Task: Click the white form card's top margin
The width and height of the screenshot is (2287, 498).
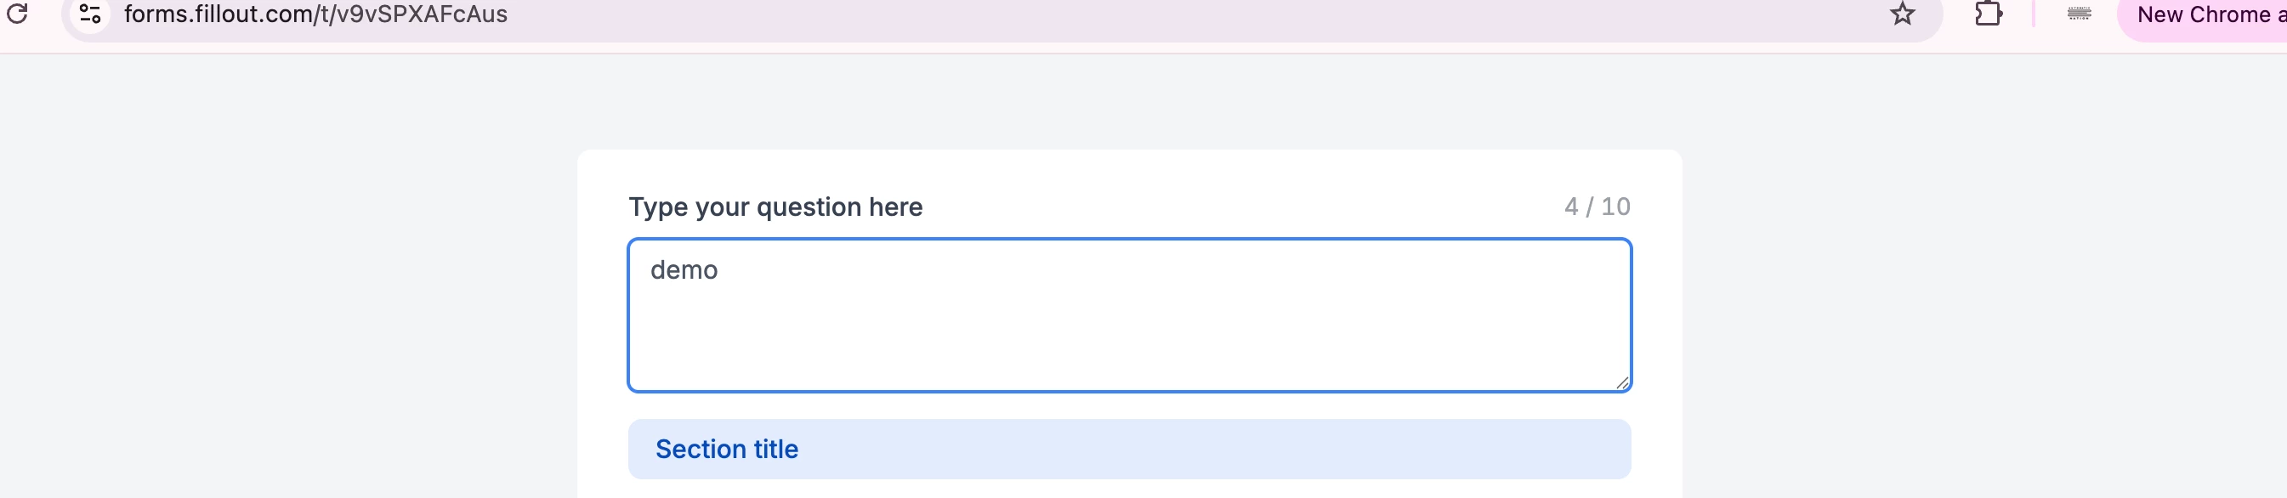Action: [x=1129, y=168]
